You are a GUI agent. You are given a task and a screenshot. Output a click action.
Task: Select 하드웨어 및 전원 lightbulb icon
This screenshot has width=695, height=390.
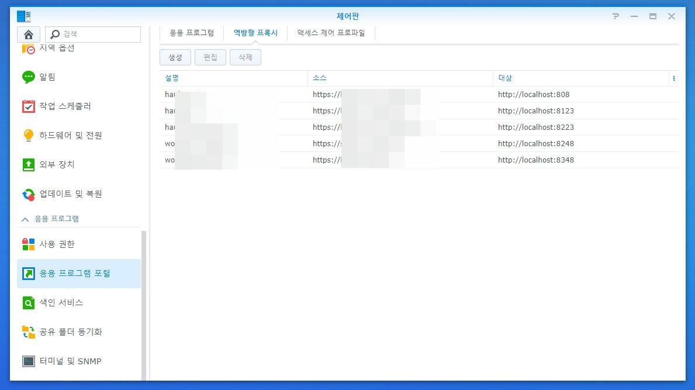[29, 136]
